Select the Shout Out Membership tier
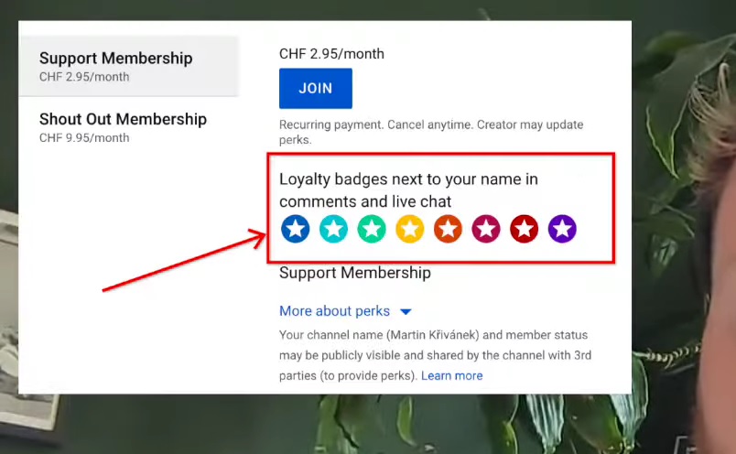The width and height of the screenshot is (736, 454). tap(128, 126)
